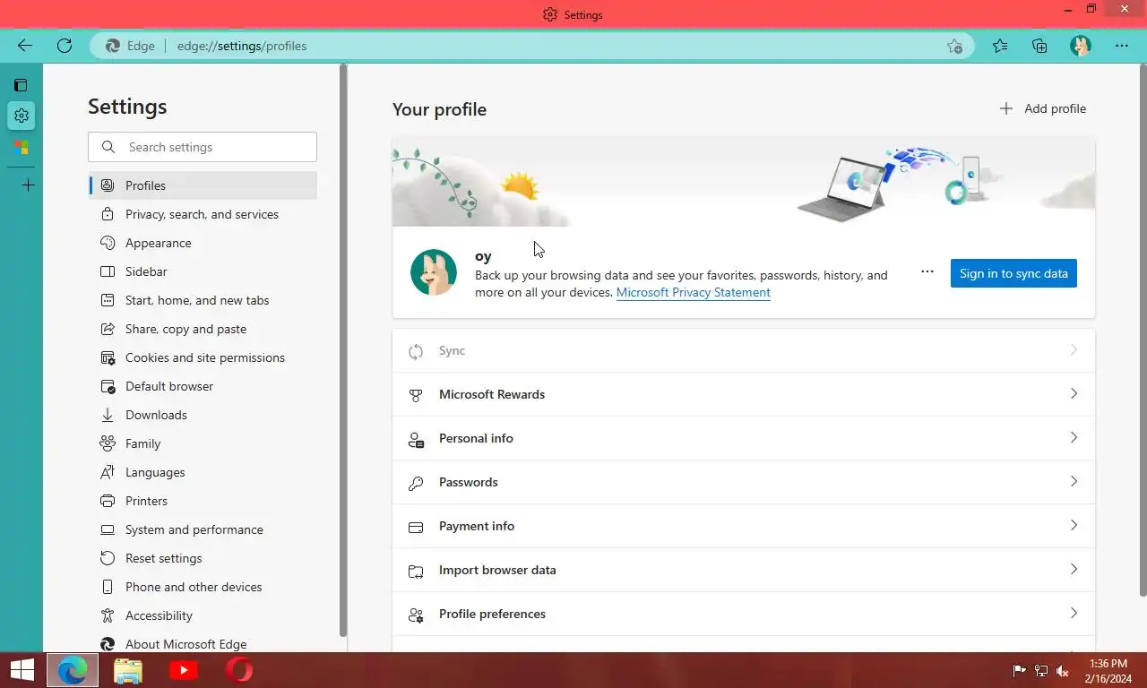Open the Favorites list icon
Image resolution: width=1147 pixels, height=688 pixels.
[x=1000, y=46]
